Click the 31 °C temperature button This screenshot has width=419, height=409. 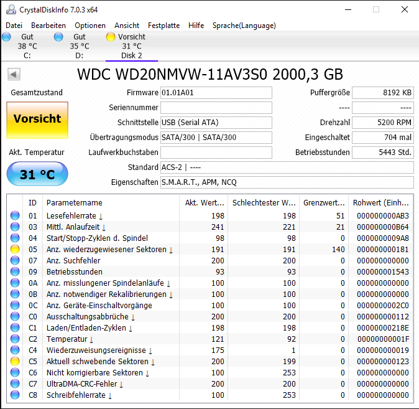[37, 174]
